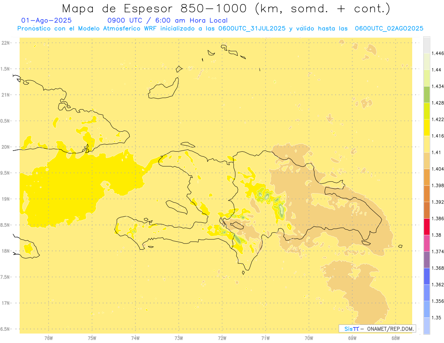
Task: Click the '68W' longitude label
Action: click(396, 338)
